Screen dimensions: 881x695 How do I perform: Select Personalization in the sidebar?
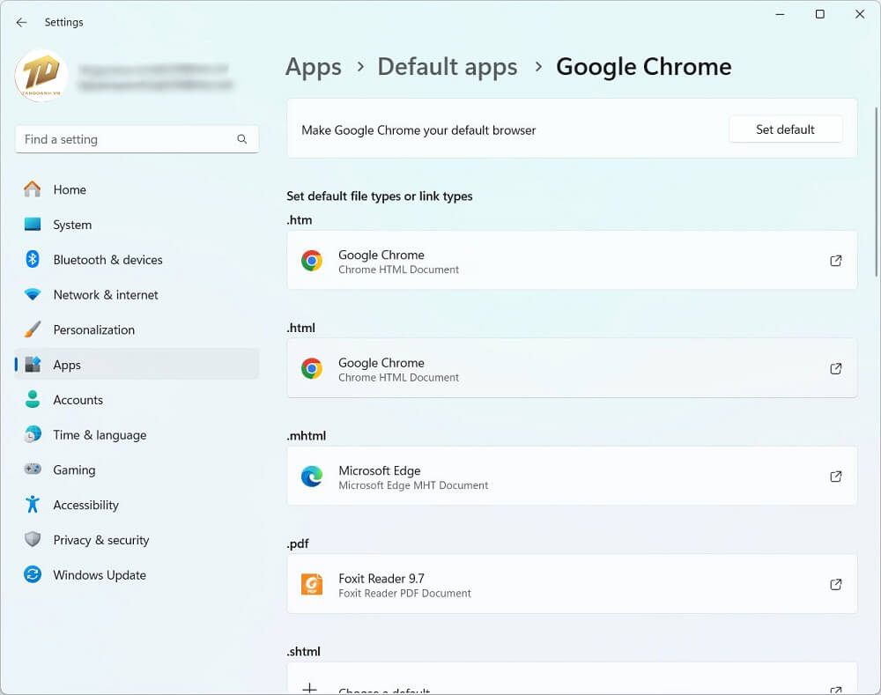pyautogui.click(x=137, y=329)
